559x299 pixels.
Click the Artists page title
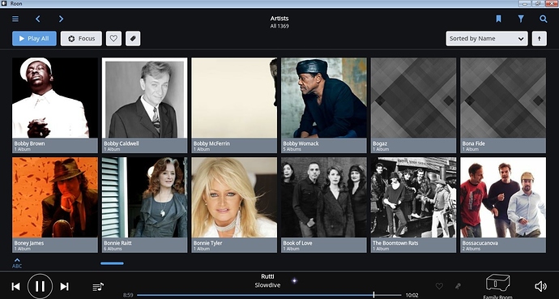279,19
